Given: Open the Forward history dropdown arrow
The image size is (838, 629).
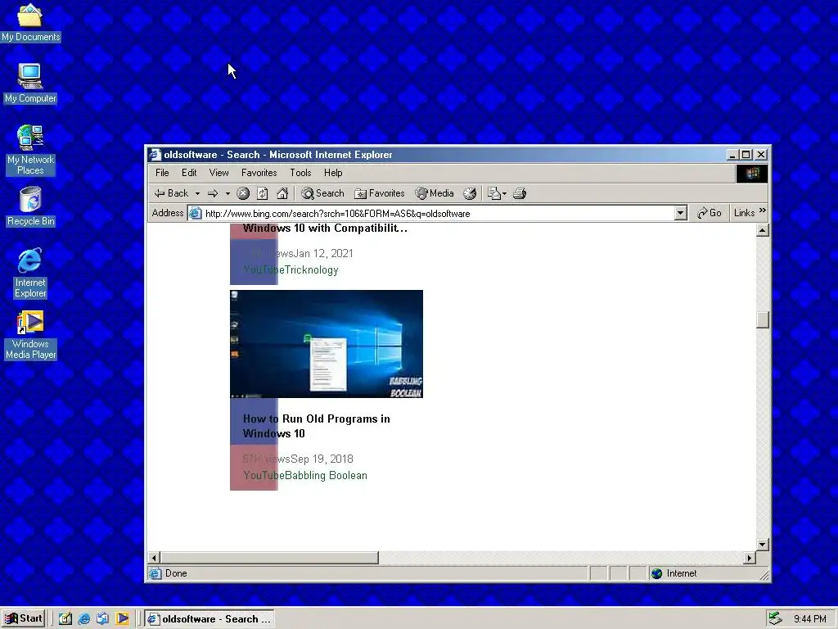Looking at the screenshot, I should [228, 193].
